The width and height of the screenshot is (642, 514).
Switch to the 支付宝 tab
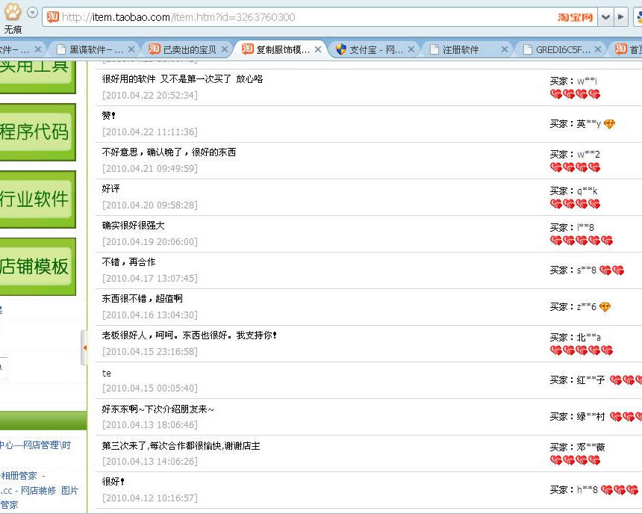coord(376,49)
